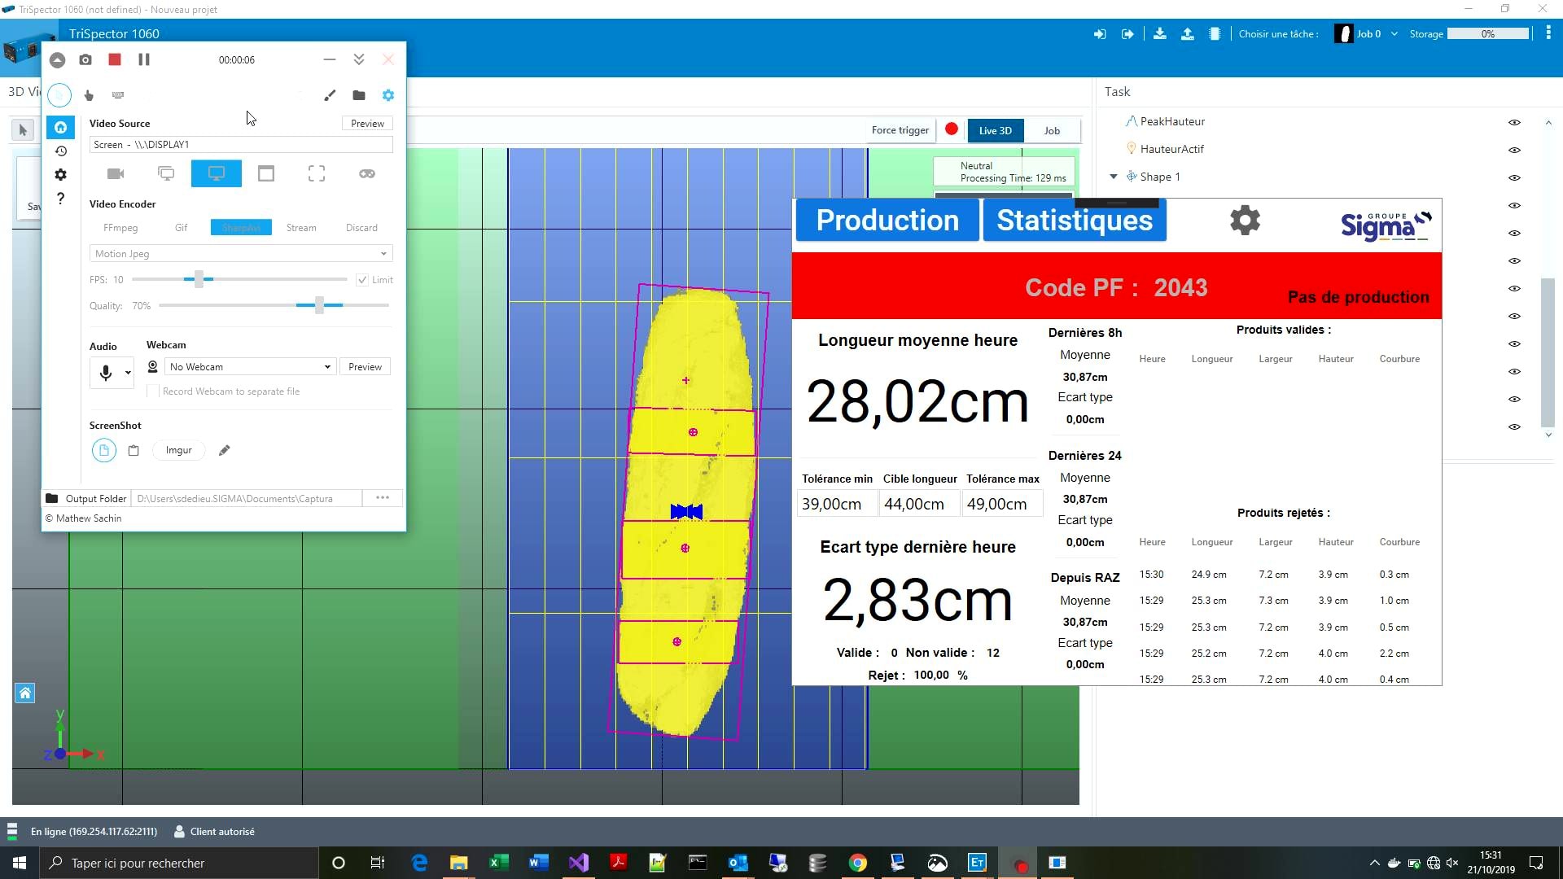
Task: Click the download-from-device icon in TriSpector
Action: 1160,34
